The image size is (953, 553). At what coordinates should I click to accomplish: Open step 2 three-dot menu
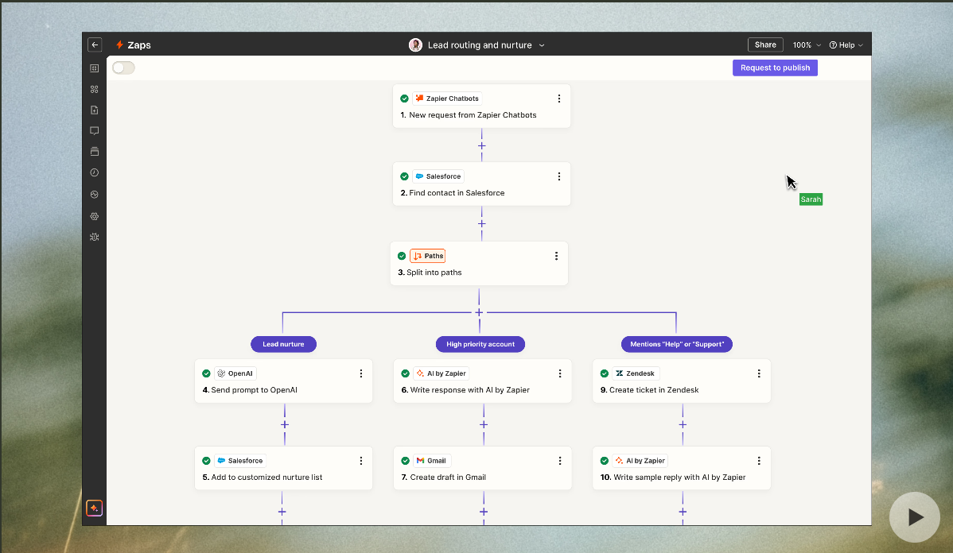tap(559, 176)
